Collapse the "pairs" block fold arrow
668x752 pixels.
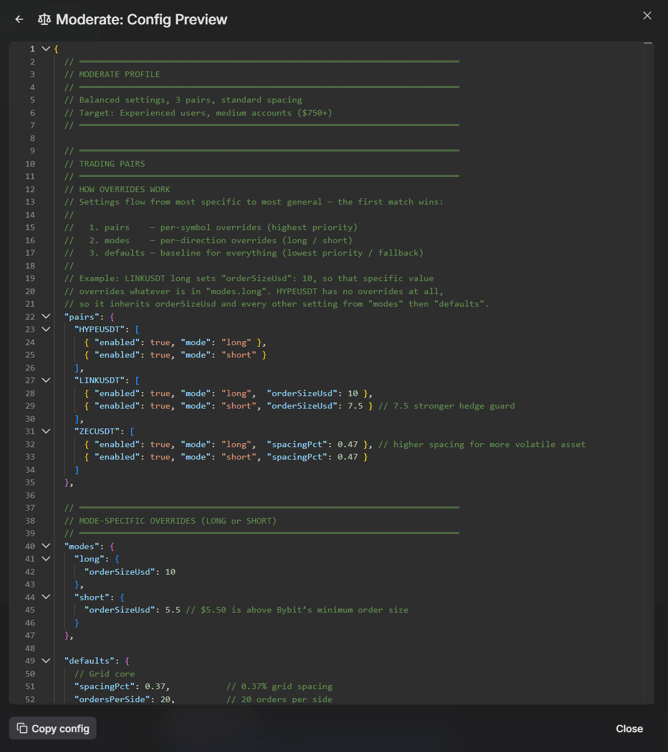click(x=46, y=317)
